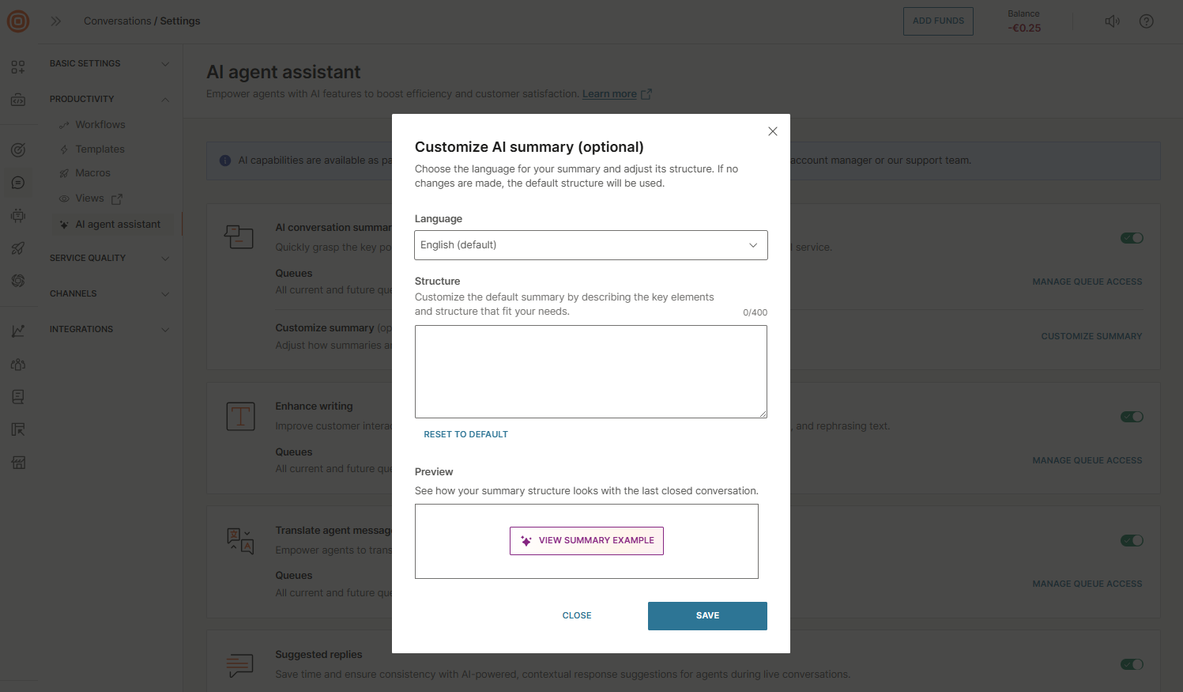Open Workflows in Productivity menu
The height and width of the screenshot is (692, 1183).
coord(100,125)
